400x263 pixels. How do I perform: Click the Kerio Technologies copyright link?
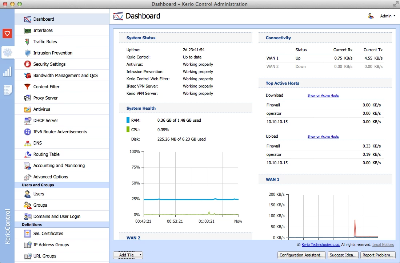pyautogui.click(x=320, y=244)
